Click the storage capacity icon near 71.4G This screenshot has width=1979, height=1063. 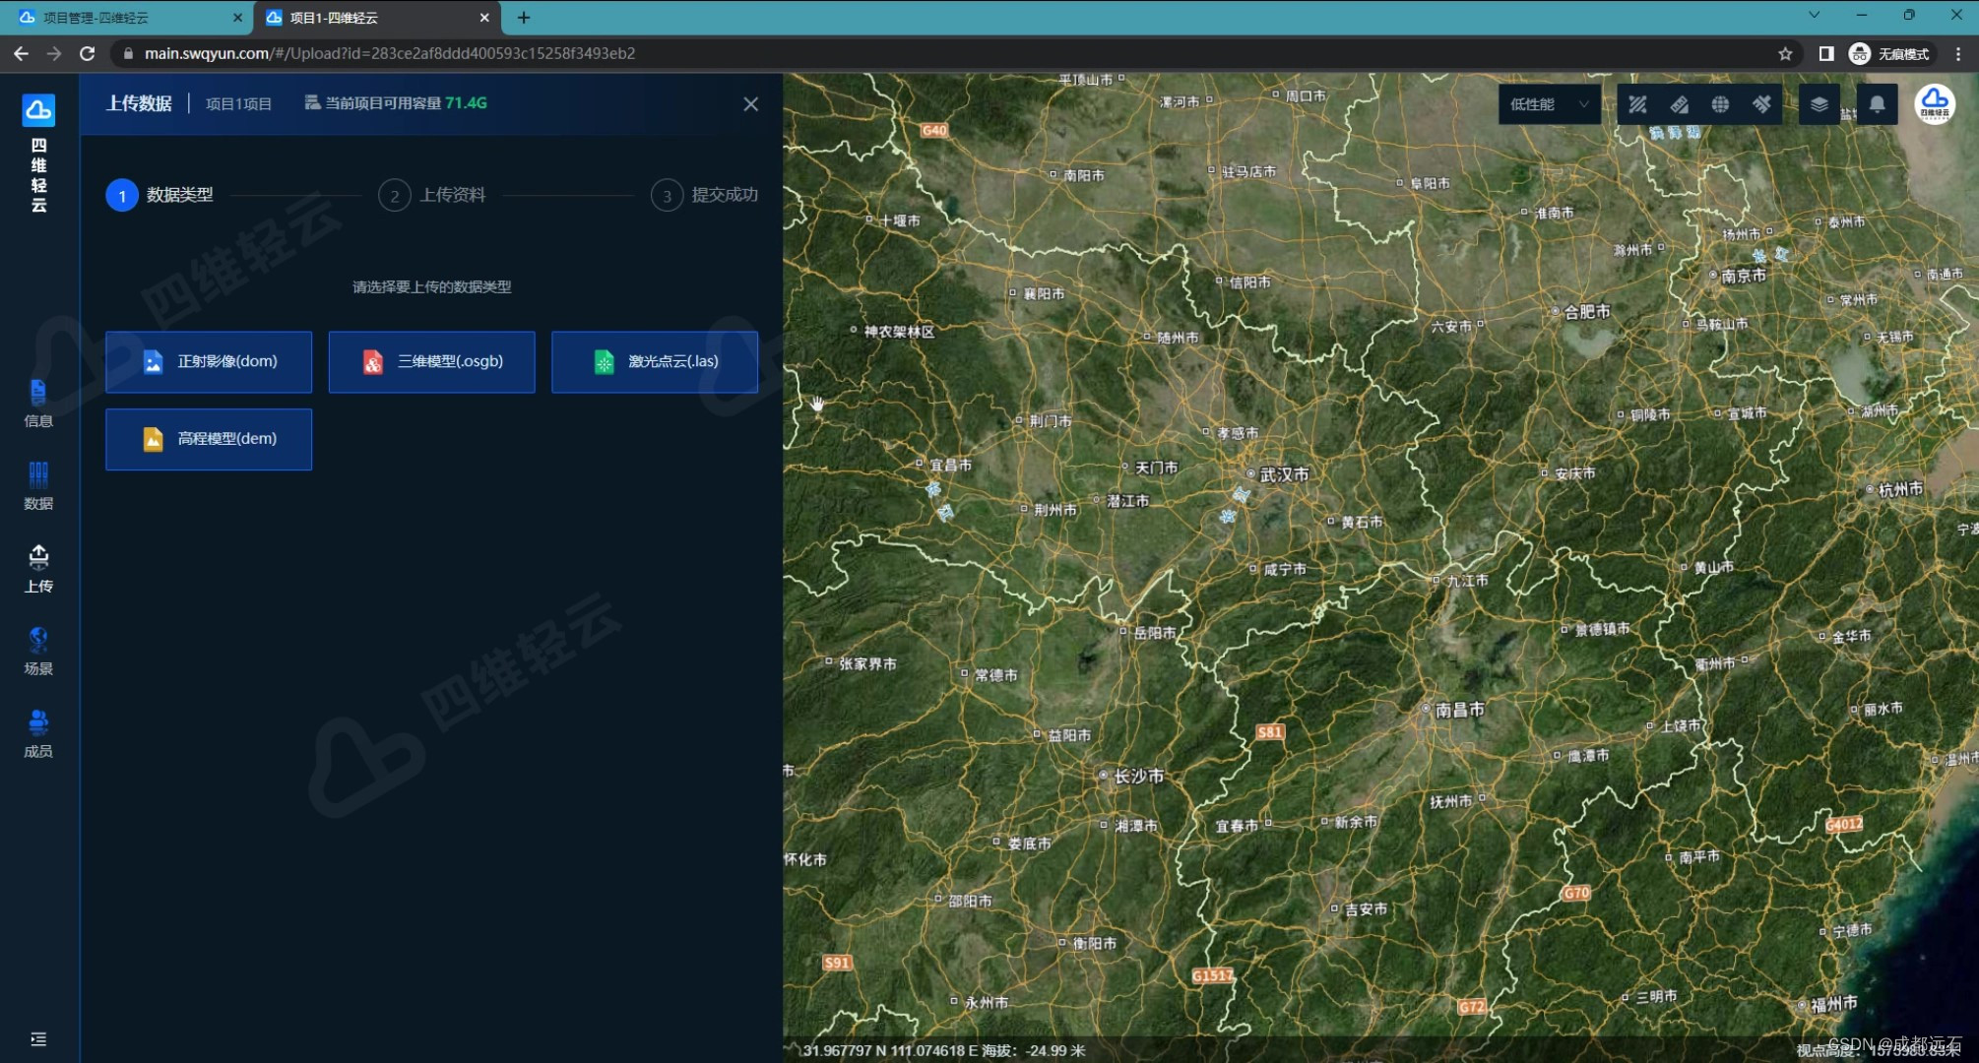312,102
